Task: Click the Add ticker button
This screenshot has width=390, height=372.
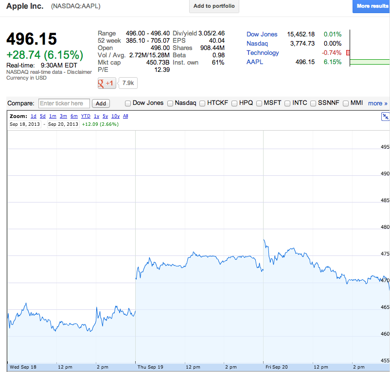Action: click(101, 103)
